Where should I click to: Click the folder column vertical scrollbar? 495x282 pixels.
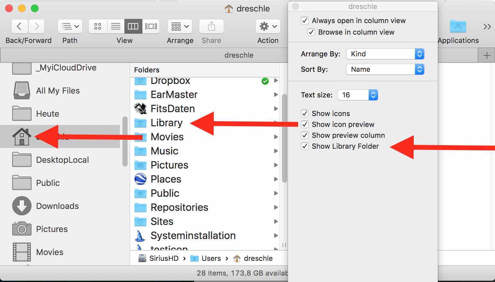tap(284, 138)
